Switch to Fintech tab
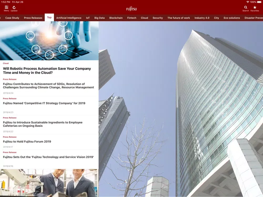Image resolution: width=263 pixels, height=197 pixels. click(x=132, y=18)
